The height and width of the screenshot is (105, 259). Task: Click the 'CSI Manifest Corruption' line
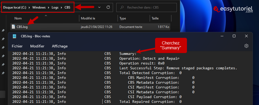point(161,87)
